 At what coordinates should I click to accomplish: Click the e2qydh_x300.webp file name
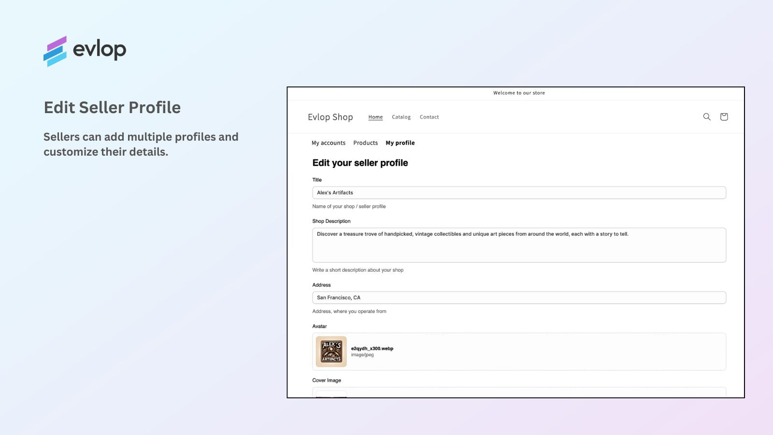(372, 348)
